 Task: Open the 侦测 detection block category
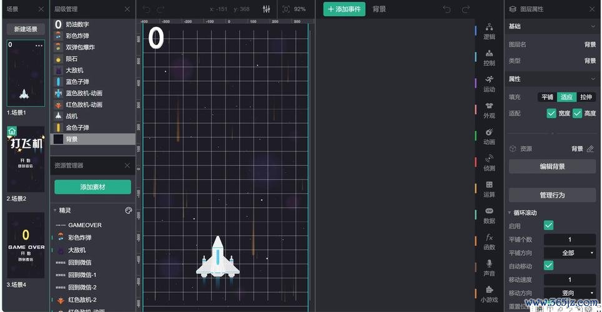click(489, 162)
